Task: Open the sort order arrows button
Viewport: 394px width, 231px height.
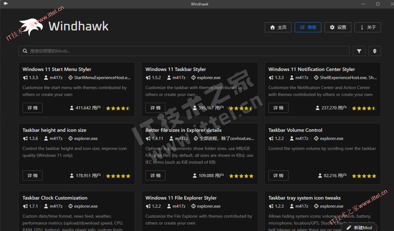Action: (374, 51)
